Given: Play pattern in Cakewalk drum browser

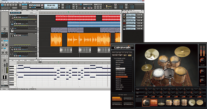Looking at the screenshot, I should pyautogui.click(x=125, y=55).
